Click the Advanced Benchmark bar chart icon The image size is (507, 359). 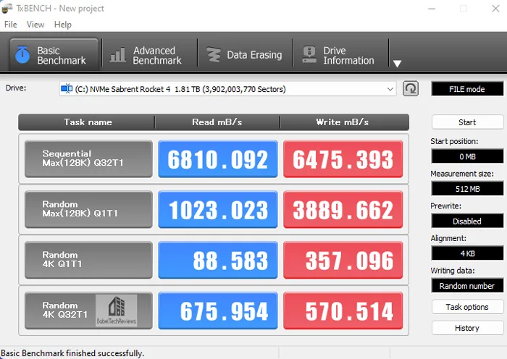tap(117, 54)
